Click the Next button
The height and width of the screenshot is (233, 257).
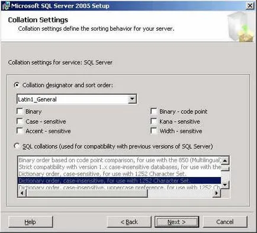[x=176, y=222]
